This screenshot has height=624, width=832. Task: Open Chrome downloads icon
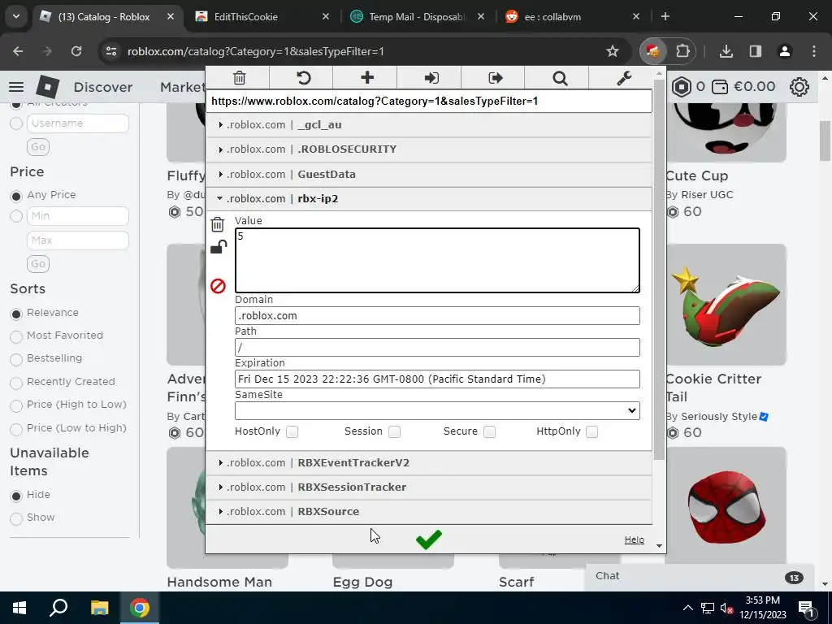point(726,51)
